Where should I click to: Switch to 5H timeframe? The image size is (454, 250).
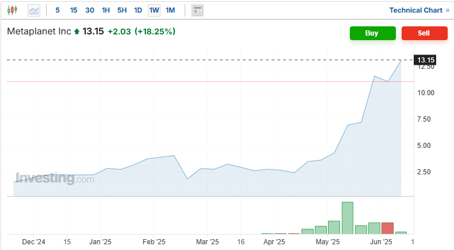pos(122,10)
